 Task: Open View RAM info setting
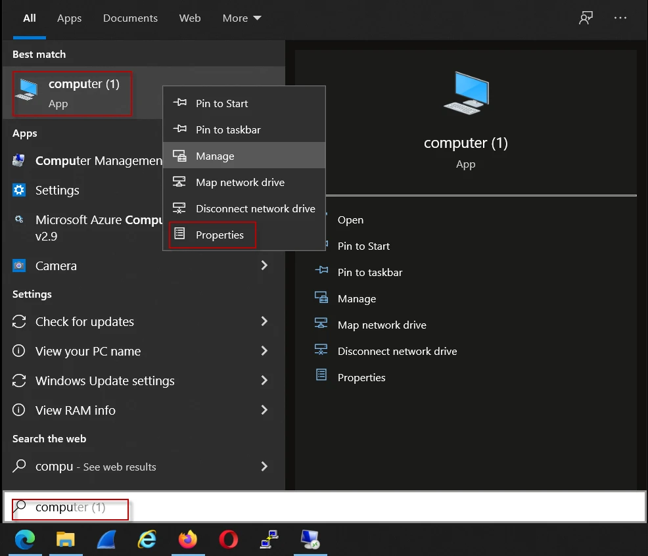[143, 410]
